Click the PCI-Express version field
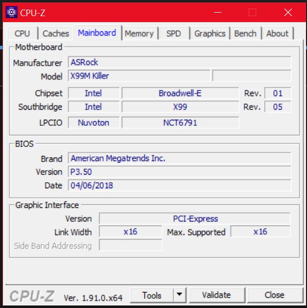 pos(195,218)
